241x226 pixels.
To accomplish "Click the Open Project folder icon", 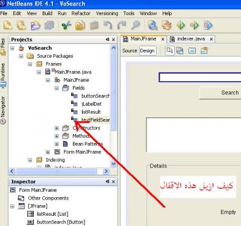I will tap(36, 25).
